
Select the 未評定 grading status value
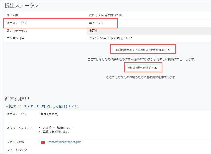coord(93,31)
